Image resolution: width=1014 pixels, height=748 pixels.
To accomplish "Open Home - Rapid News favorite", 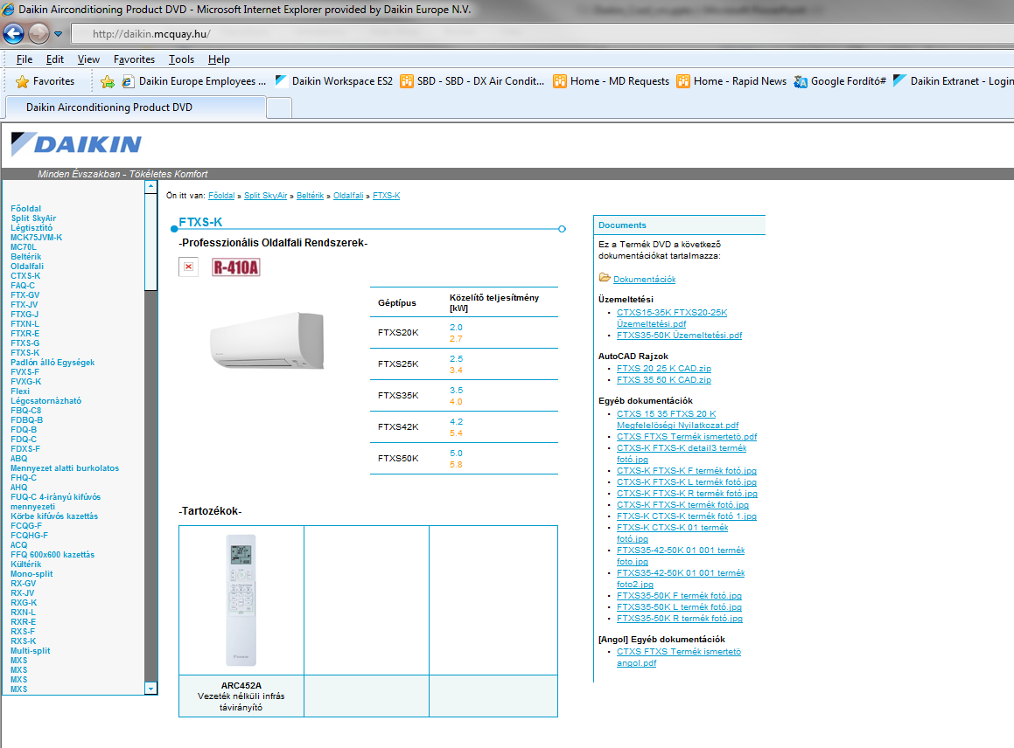I will pyautogui.click(x=731, y=81).
